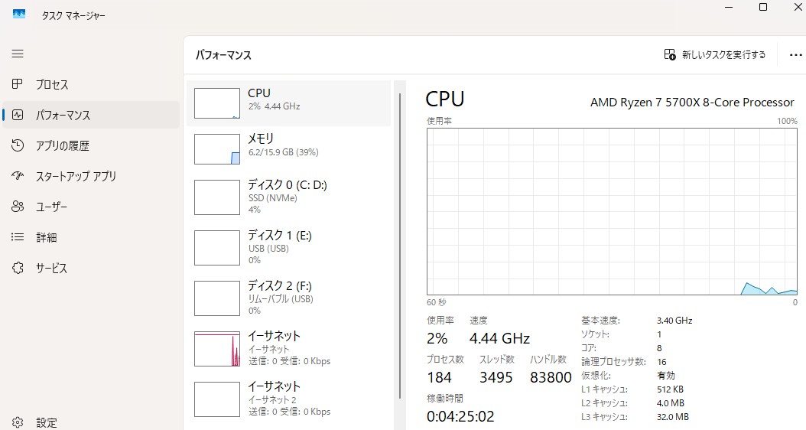Toggle the hamburger navigation menu

(18, 54)
